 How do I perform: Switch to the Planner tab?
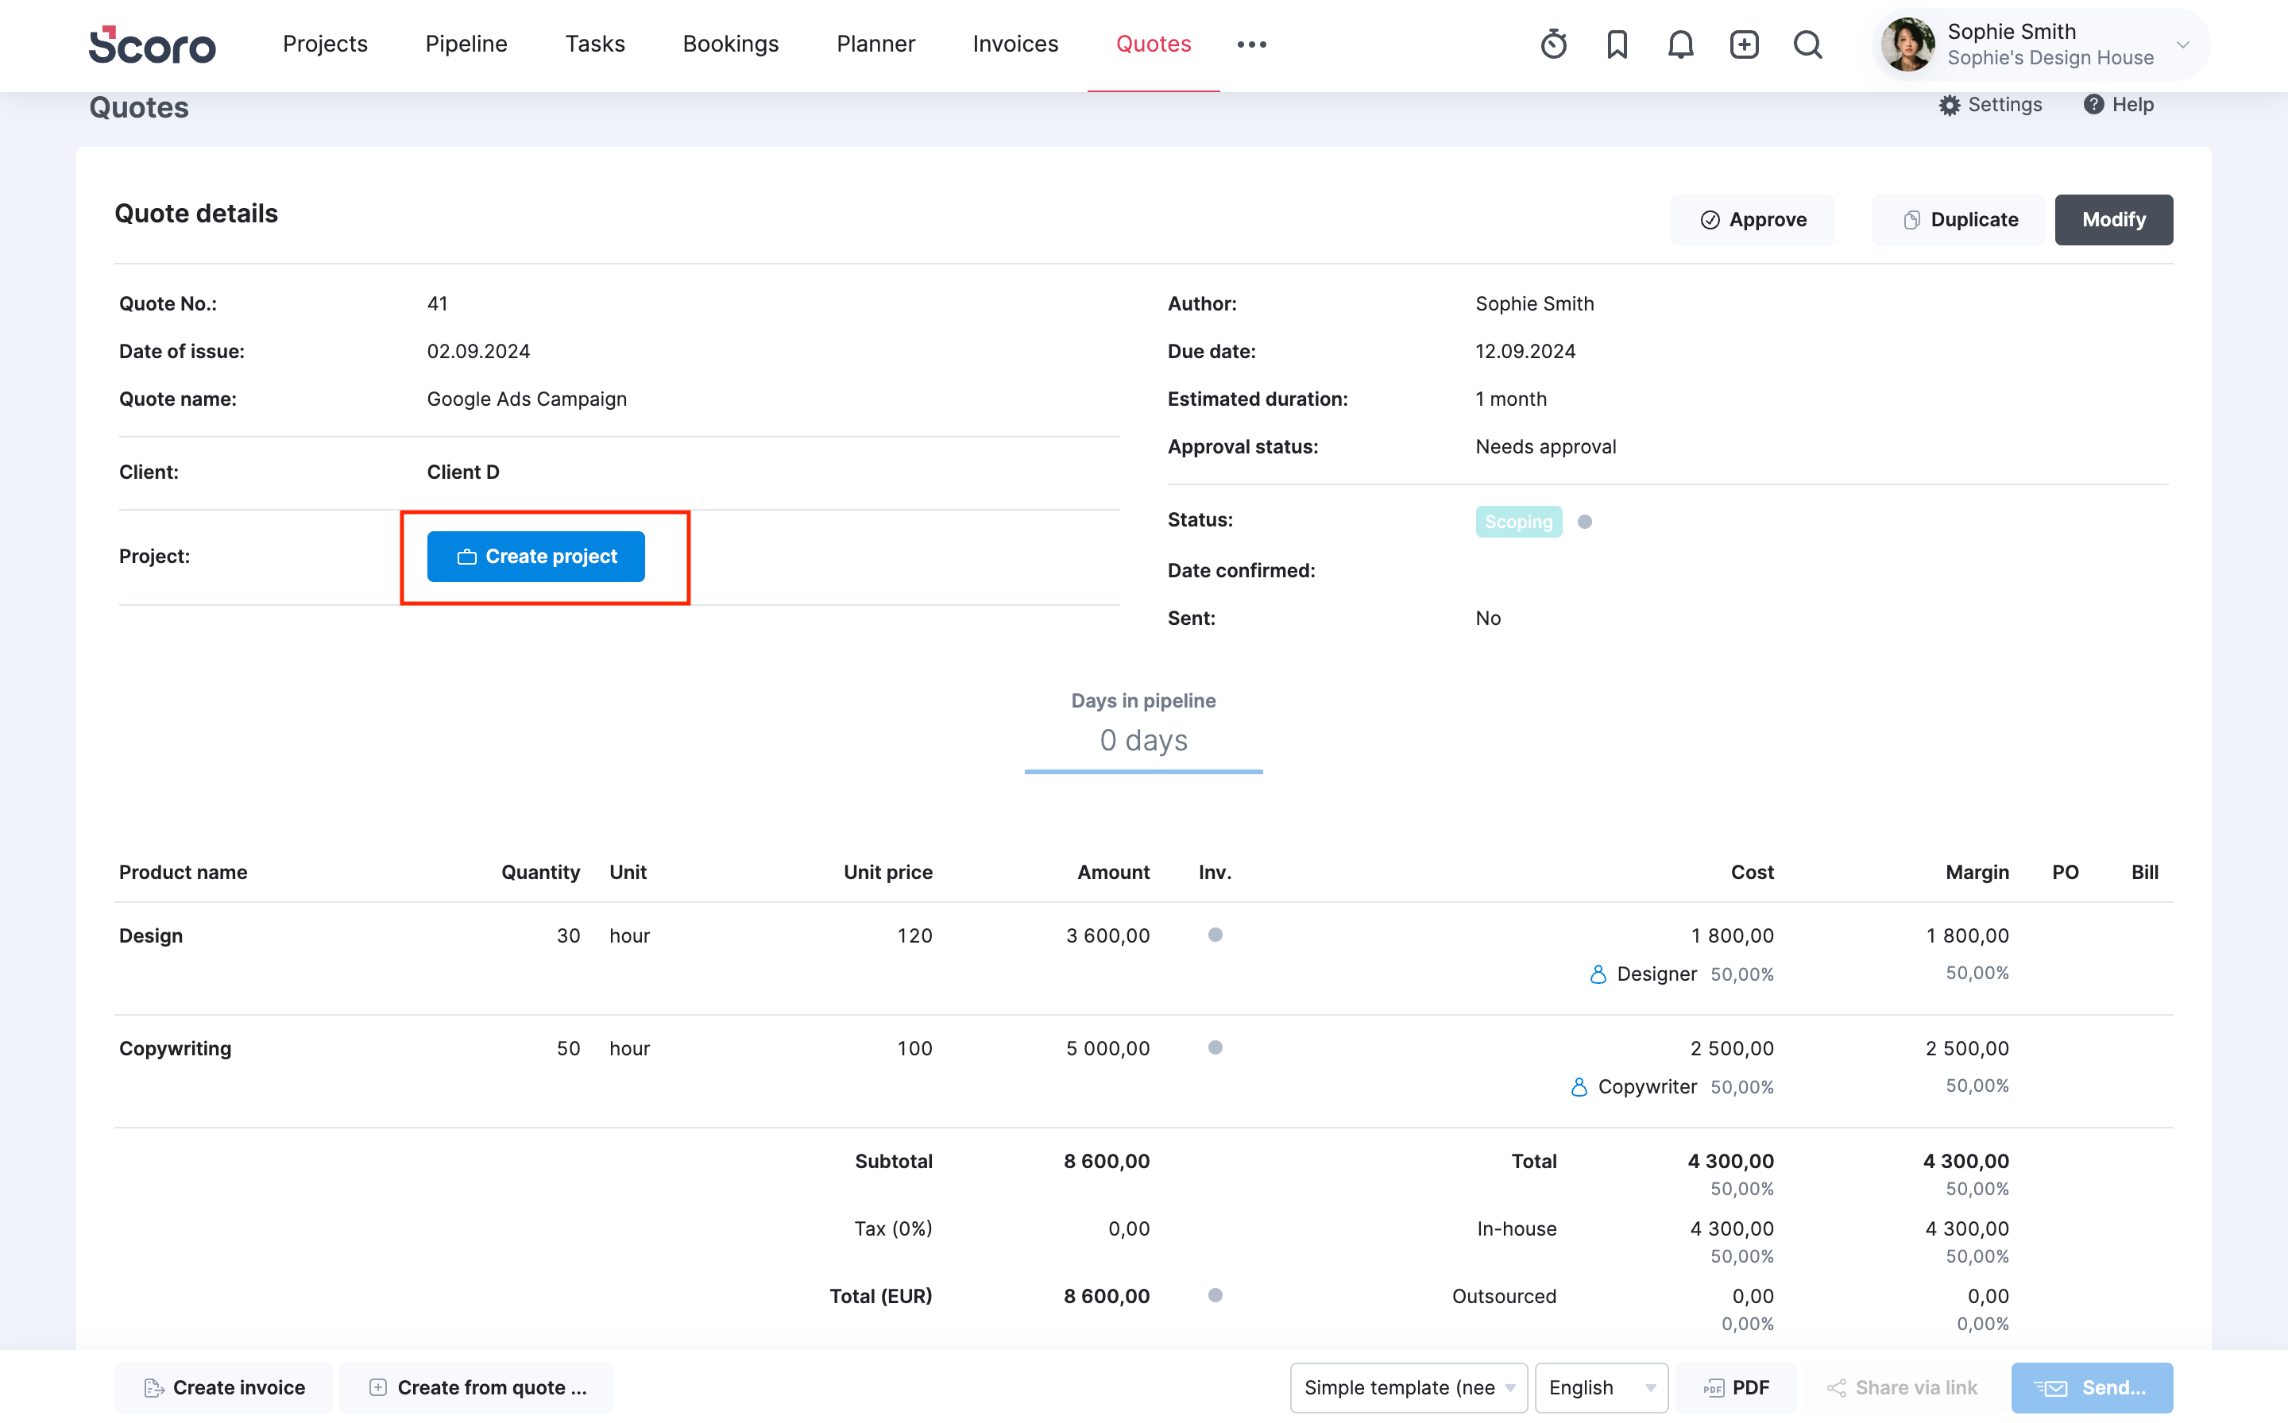point(875,44)
